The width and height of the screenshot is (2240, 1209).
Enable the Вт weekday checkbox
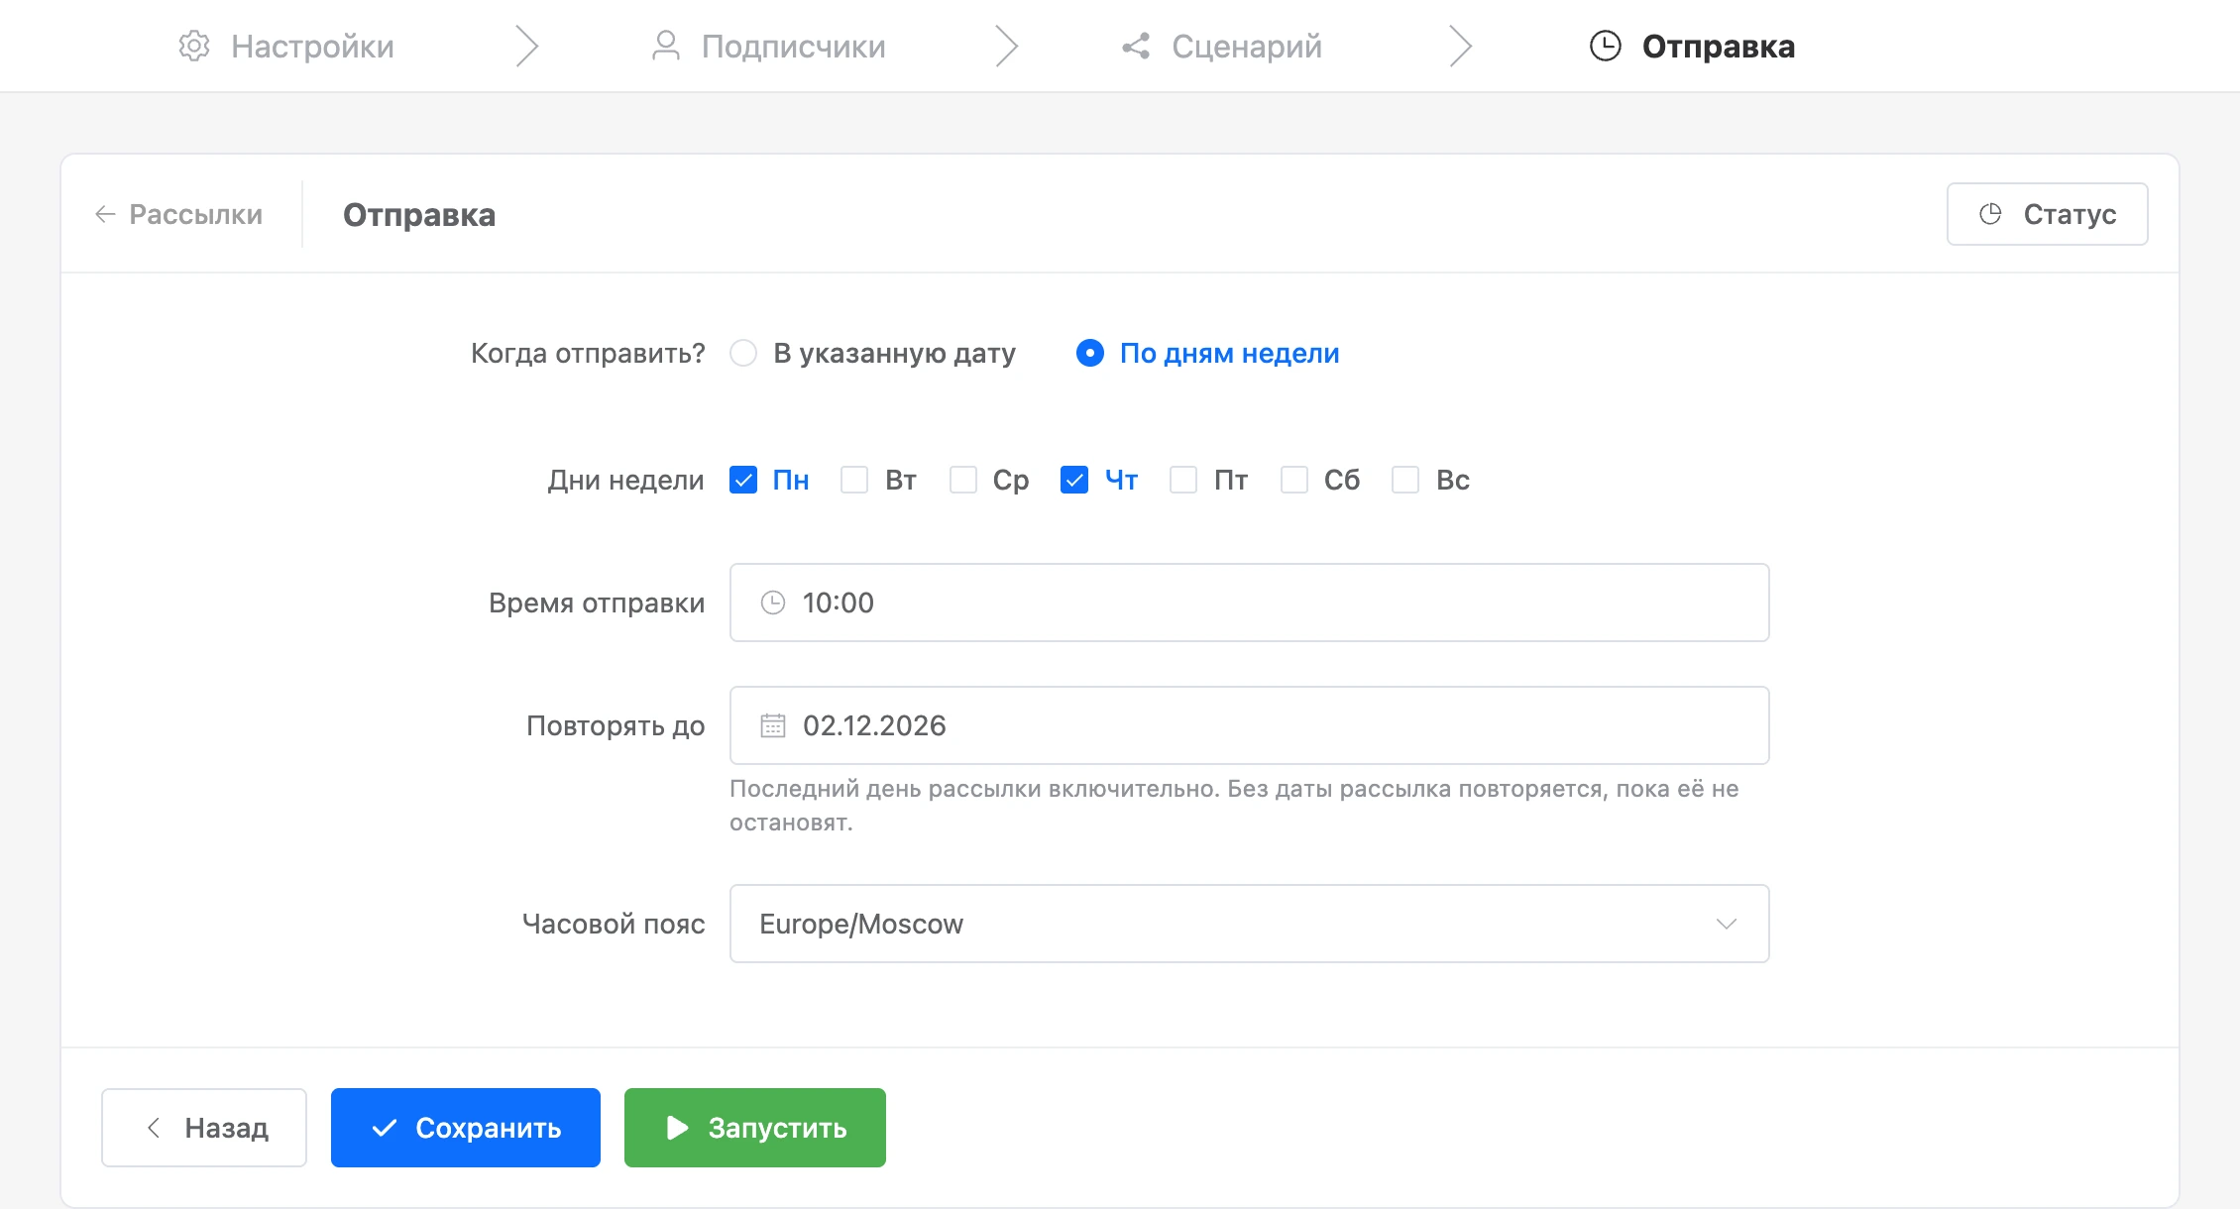point(854,481)
